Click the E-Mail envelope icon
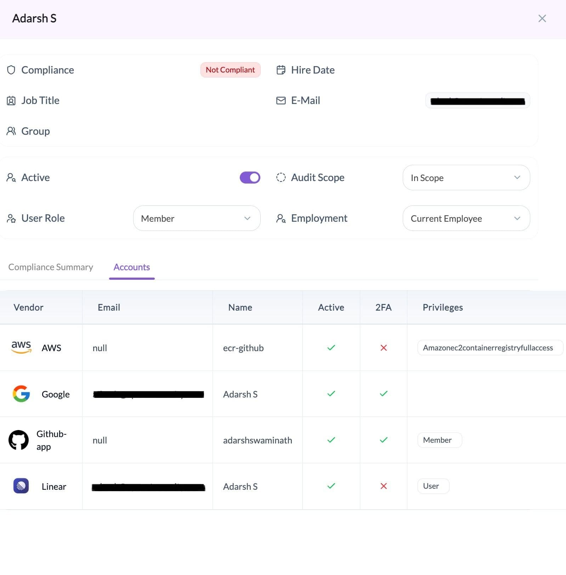Viewport: 566px width, 575px height. 281,100
